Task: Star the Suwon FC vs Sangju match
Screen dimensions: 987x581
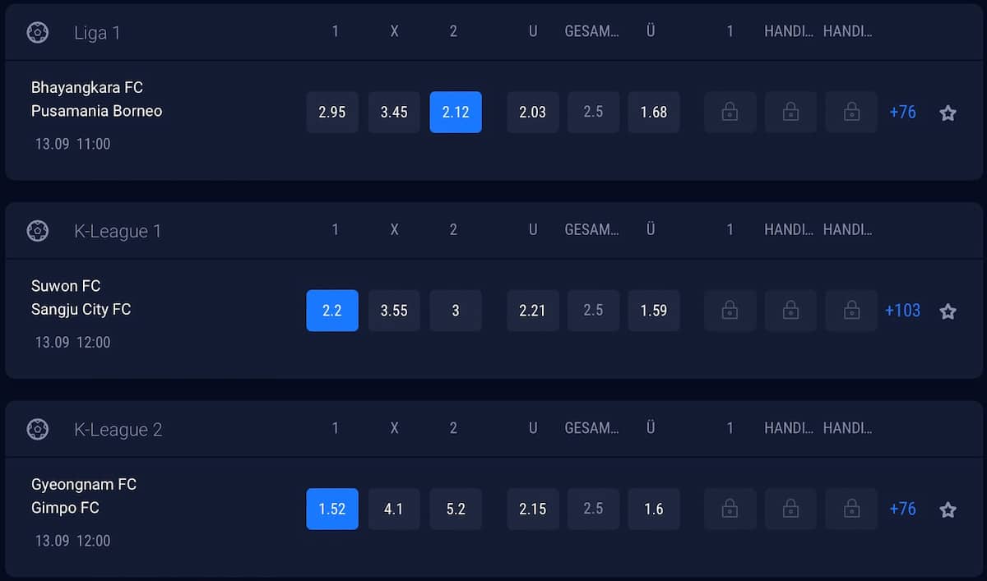Action: click(x=948, y=311)
